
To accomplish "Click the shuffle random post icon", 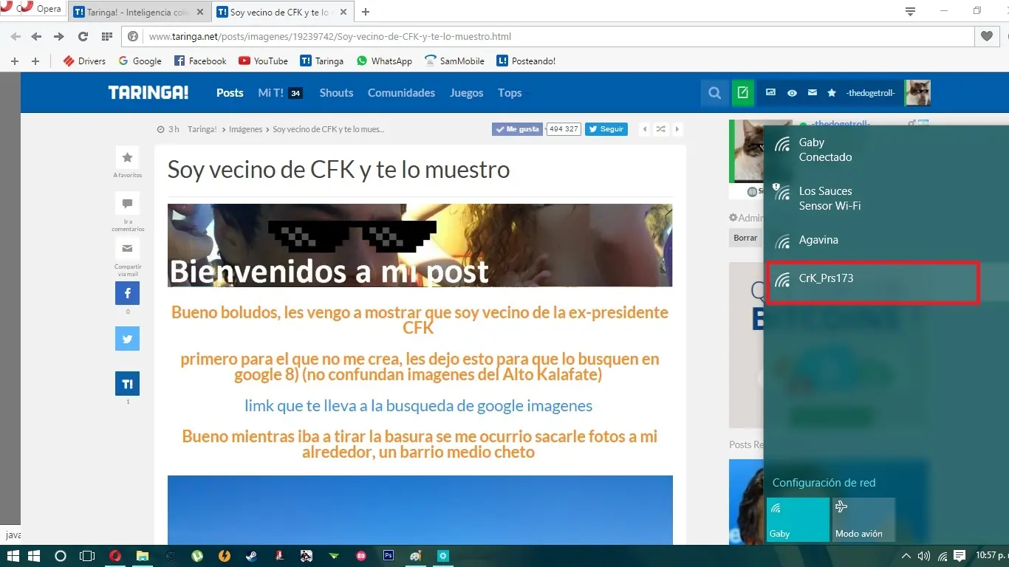I will point(661,129).
